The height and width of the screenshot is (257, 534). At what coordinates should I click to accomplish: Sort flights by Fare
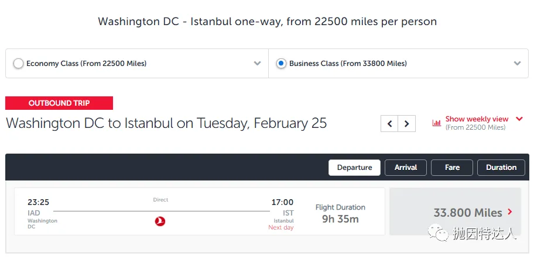click(x=452, y=168)
